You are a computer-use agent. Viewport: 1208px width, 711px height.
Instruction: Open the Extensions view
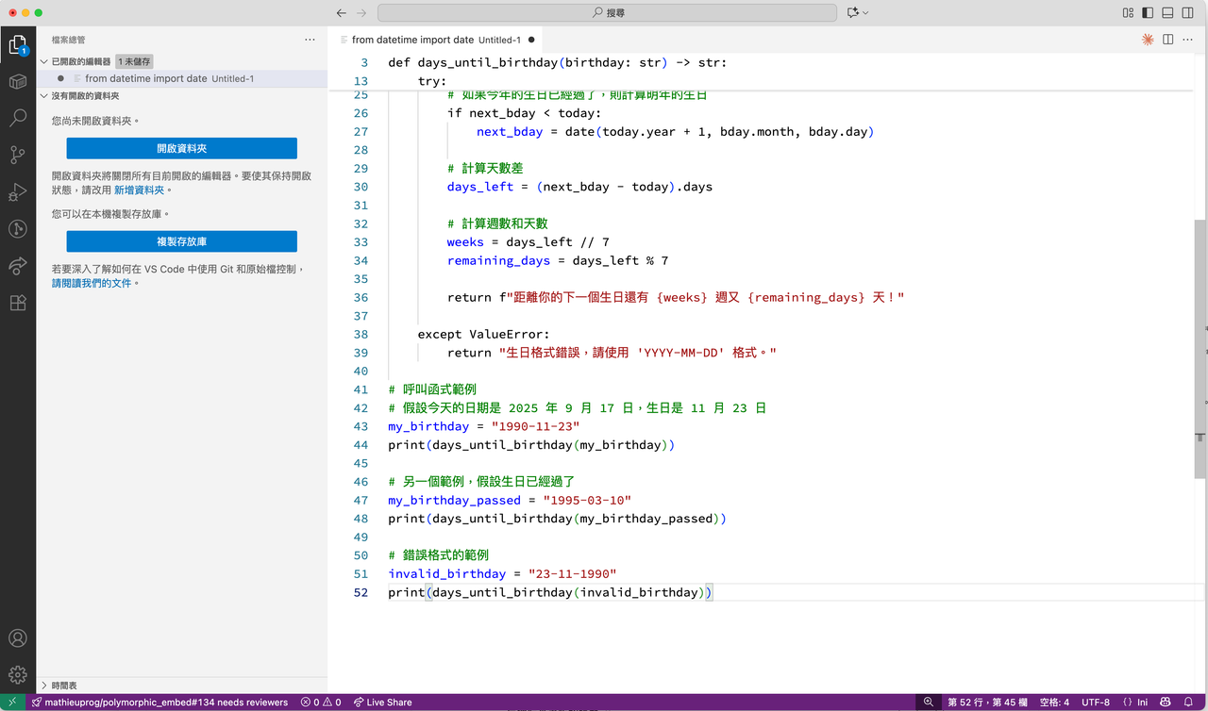(x=17, y=303)
